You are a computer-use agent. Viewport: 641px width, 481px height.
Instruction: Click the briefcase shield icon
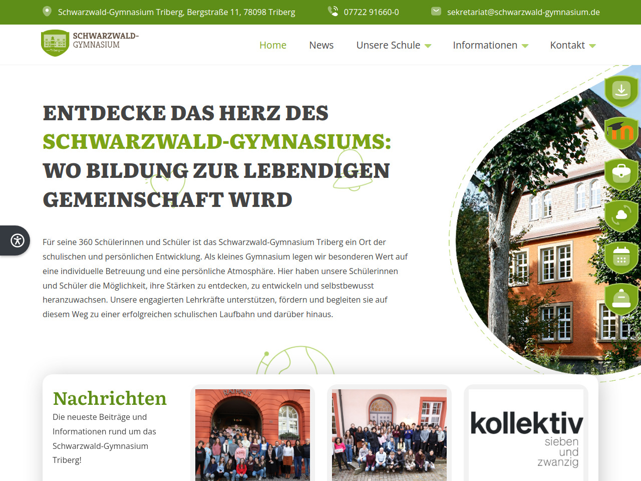tap(621, 173)
